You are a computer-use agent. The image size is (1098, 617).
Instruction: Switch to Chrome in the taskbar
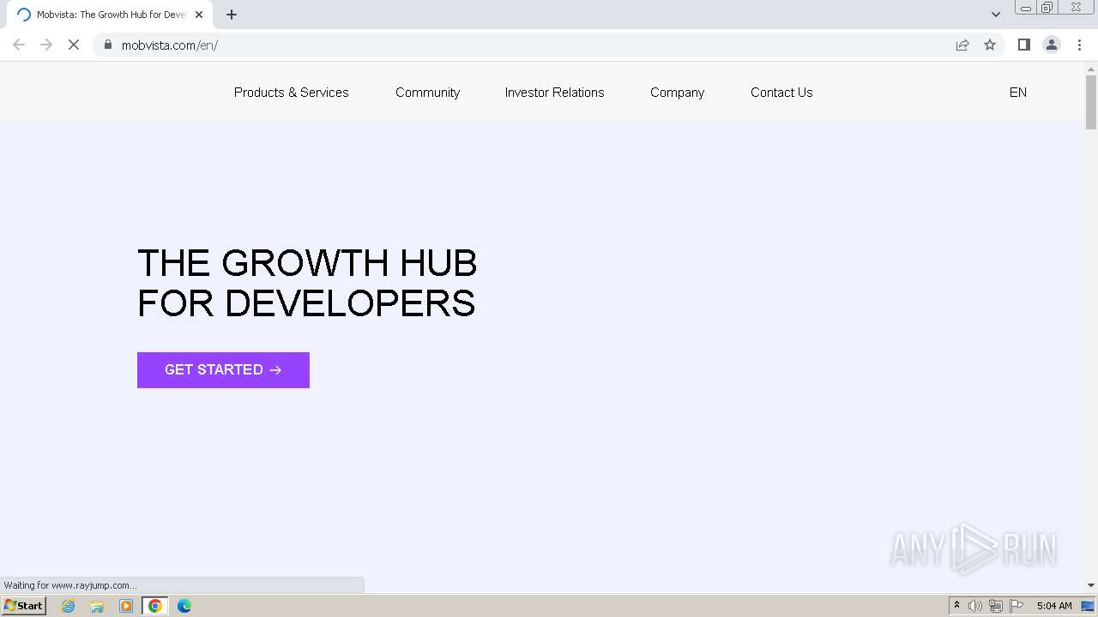click(155, 606)
